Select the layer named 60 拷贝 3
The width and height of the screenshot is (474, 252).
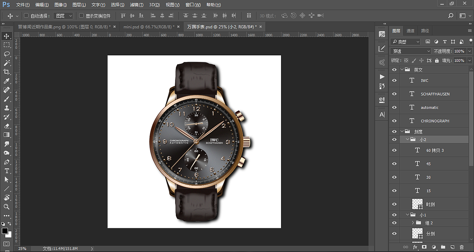[435, 150]
